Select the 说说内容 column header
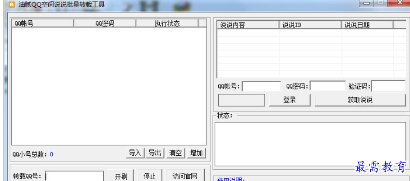Screen dimensions: 410x181 [248, 25]
